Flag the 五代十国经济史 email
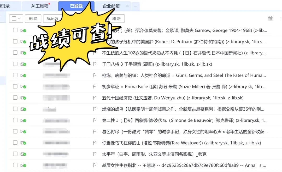The height and width of the screenshot is (172, 282). pyautogui.click(x=95, y=98)
